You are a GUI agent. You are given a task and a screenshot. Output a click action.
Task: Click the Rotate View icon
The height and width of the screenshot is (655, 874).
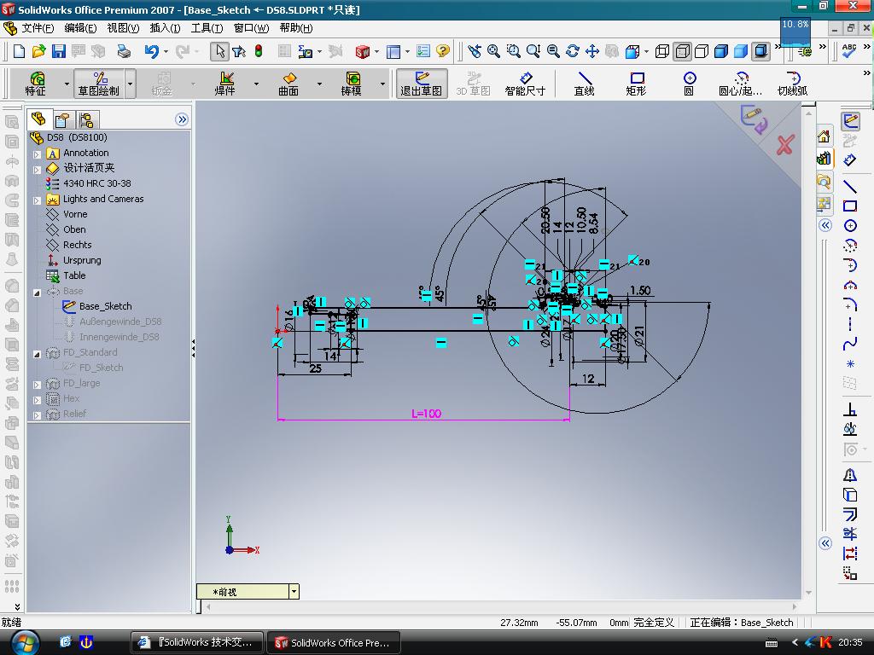coord(573,51)
